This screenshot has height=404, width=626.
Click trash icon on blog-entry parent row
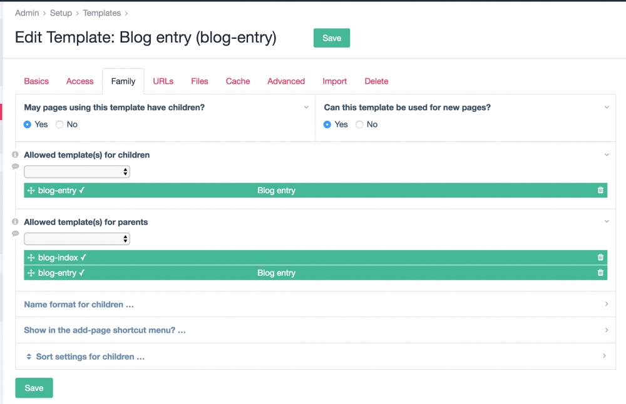pyautogui.click(x=600, y=273)
